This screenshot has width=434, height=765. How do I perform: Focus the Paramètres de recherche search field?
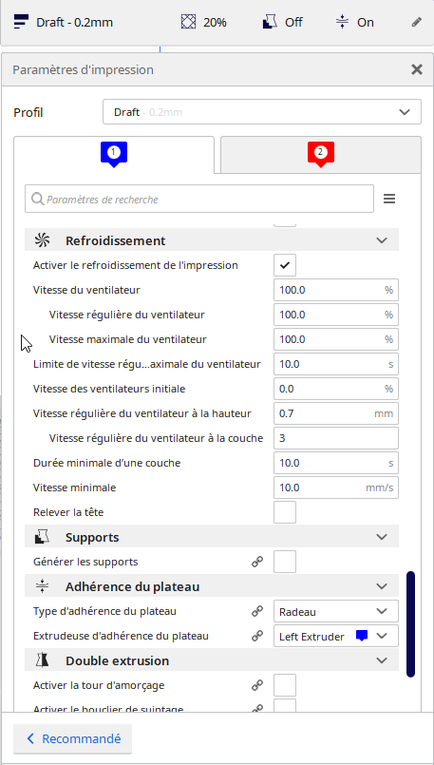pos(199,199)
